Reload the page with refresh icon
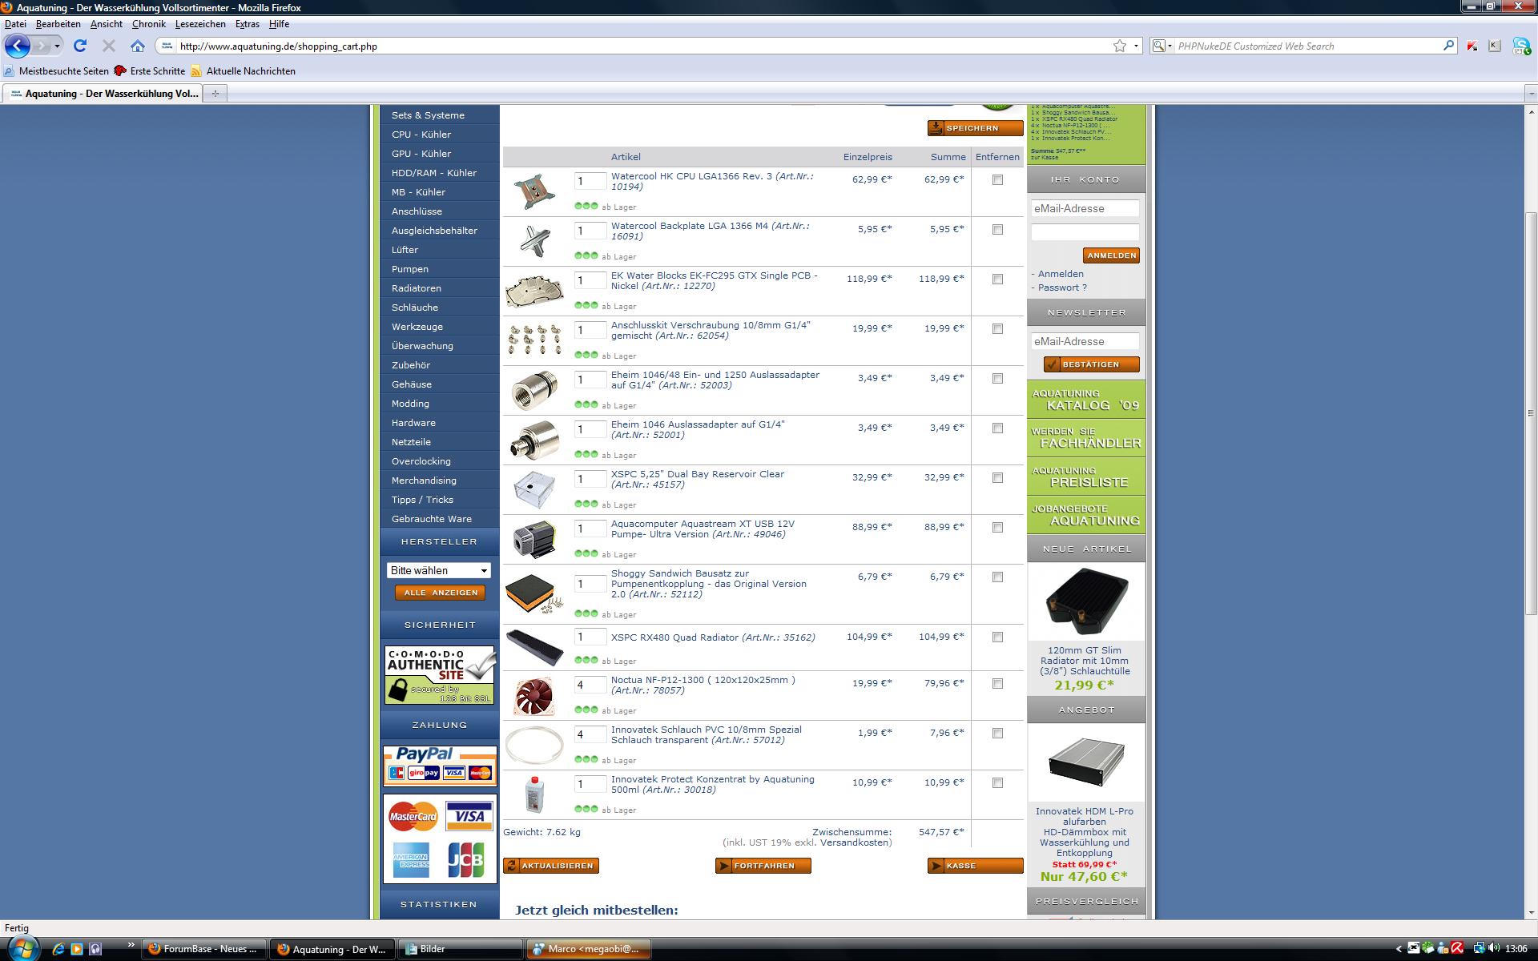Viewport: 1538px width, 961px height. point(80,46)
